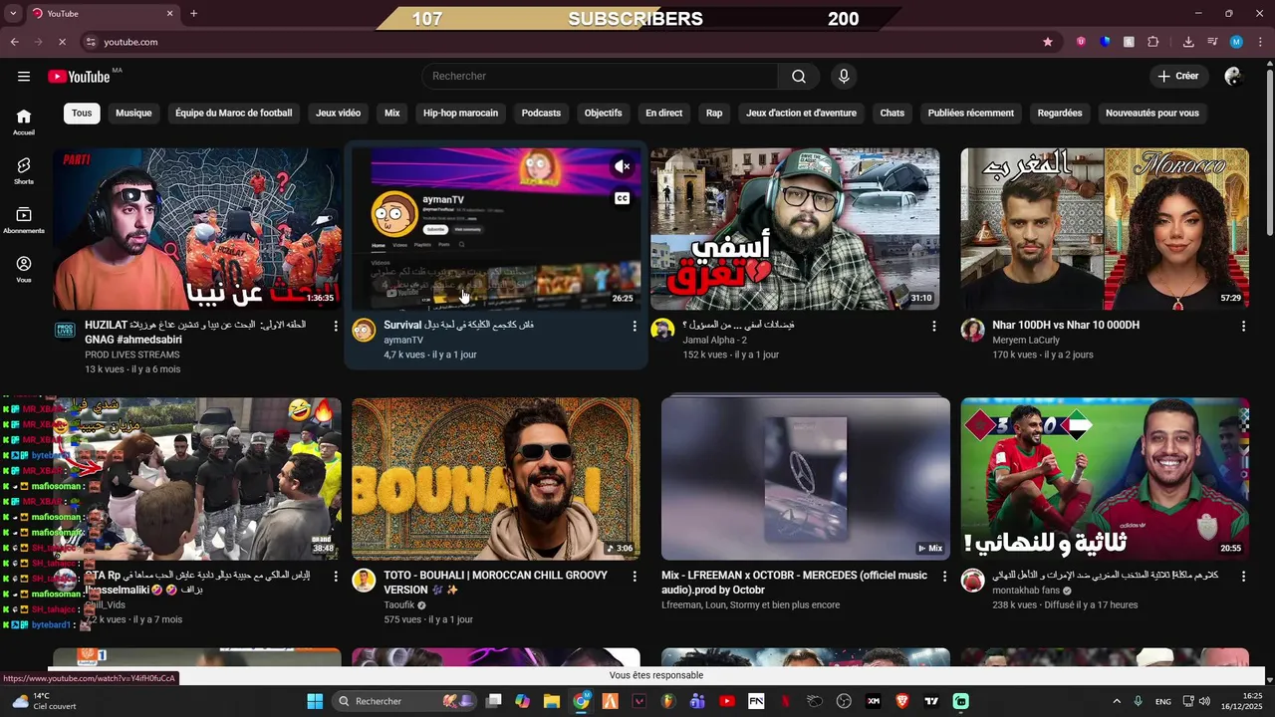Open options menu for Survival video

pyautogui.click(x=635, y=326)
